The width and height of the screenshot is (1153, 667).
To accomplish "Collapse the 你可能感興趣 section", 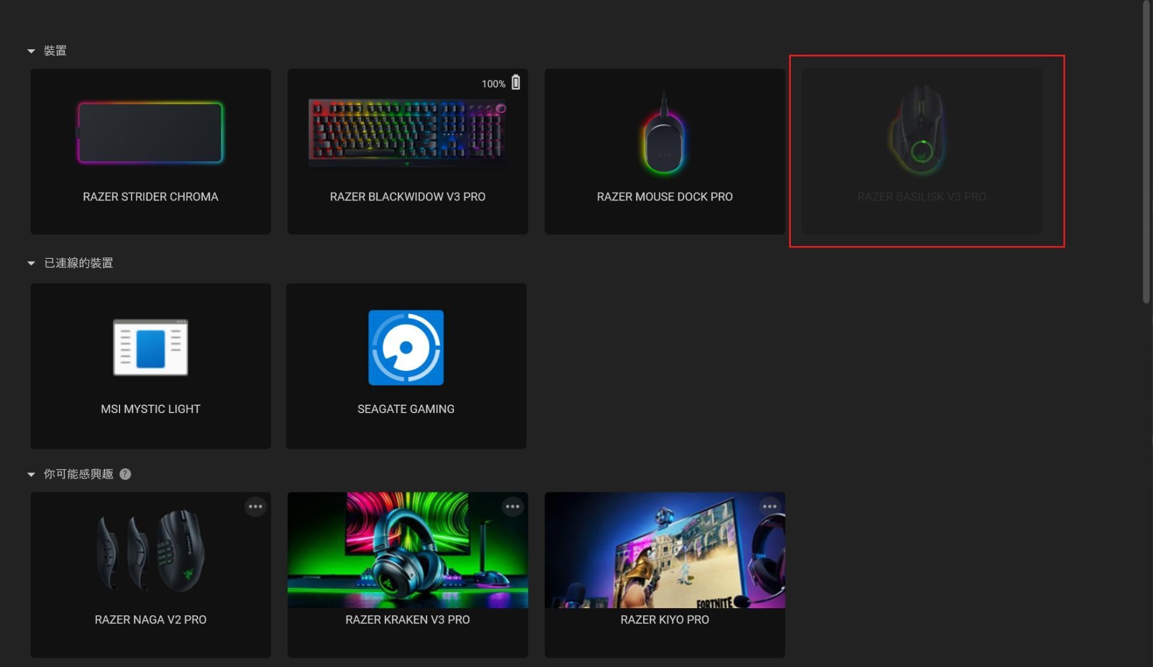I will pyautogui.click(x=31, y=474).
